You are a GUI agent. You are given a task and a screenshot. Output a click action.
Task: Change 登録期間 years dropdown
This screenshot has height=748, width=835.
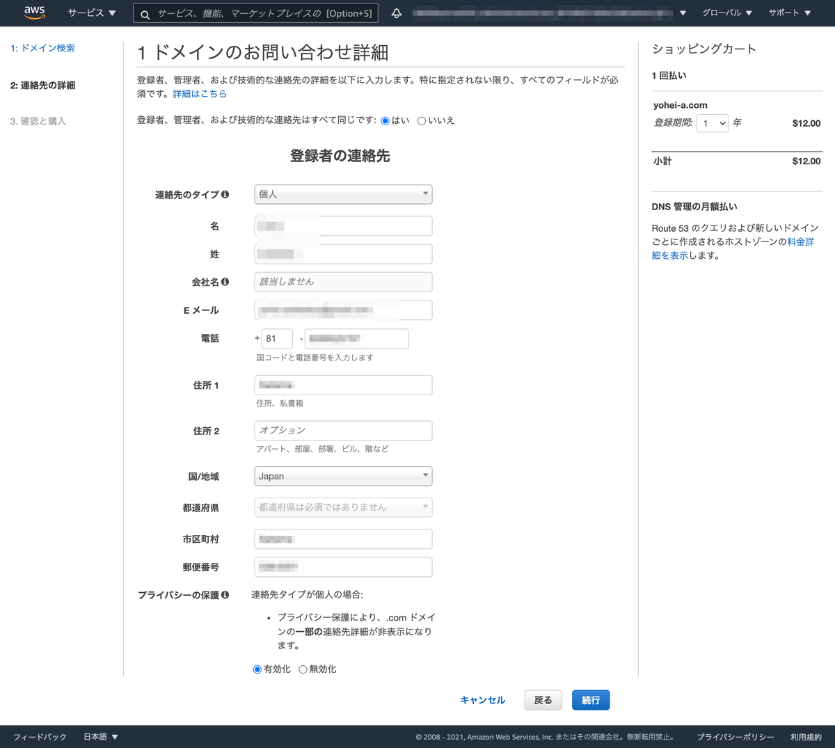pos(713,123)
